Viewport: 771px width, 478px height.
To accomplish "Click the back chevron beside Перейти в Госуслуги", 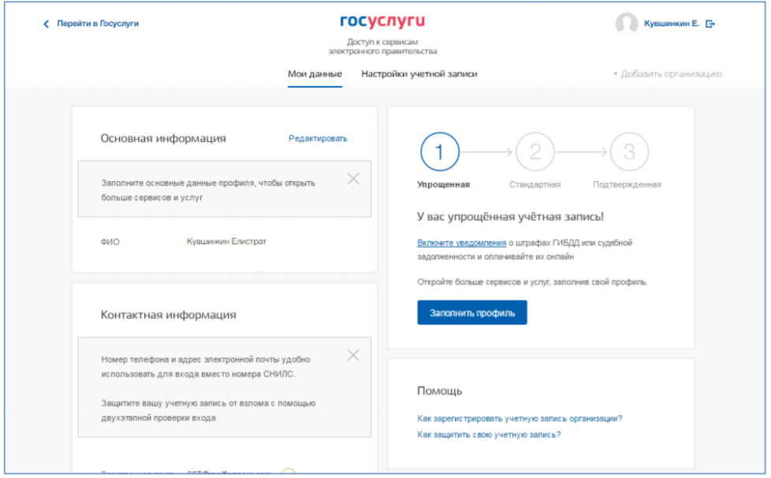I will [46, 24].
